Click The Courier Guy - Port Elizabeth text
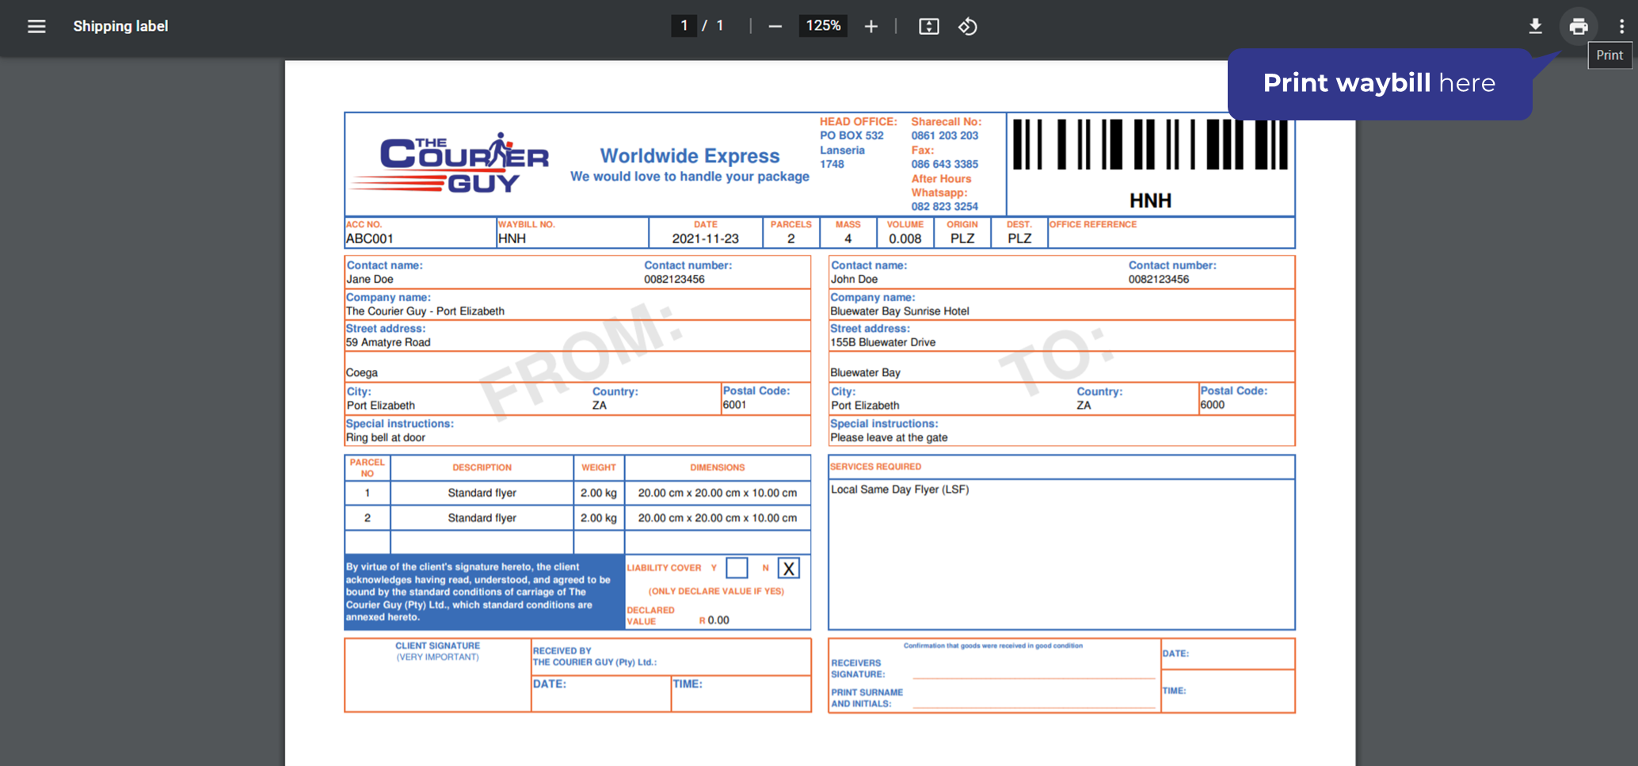The width and height of the screenshot is (1638, 766). [425, 311]
